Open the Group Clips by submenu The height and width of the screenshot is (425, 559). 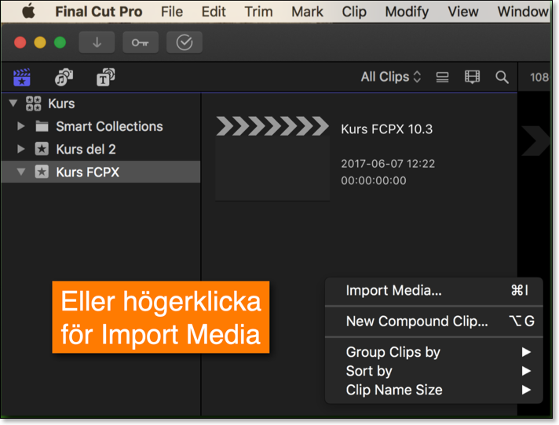[434, 352]
